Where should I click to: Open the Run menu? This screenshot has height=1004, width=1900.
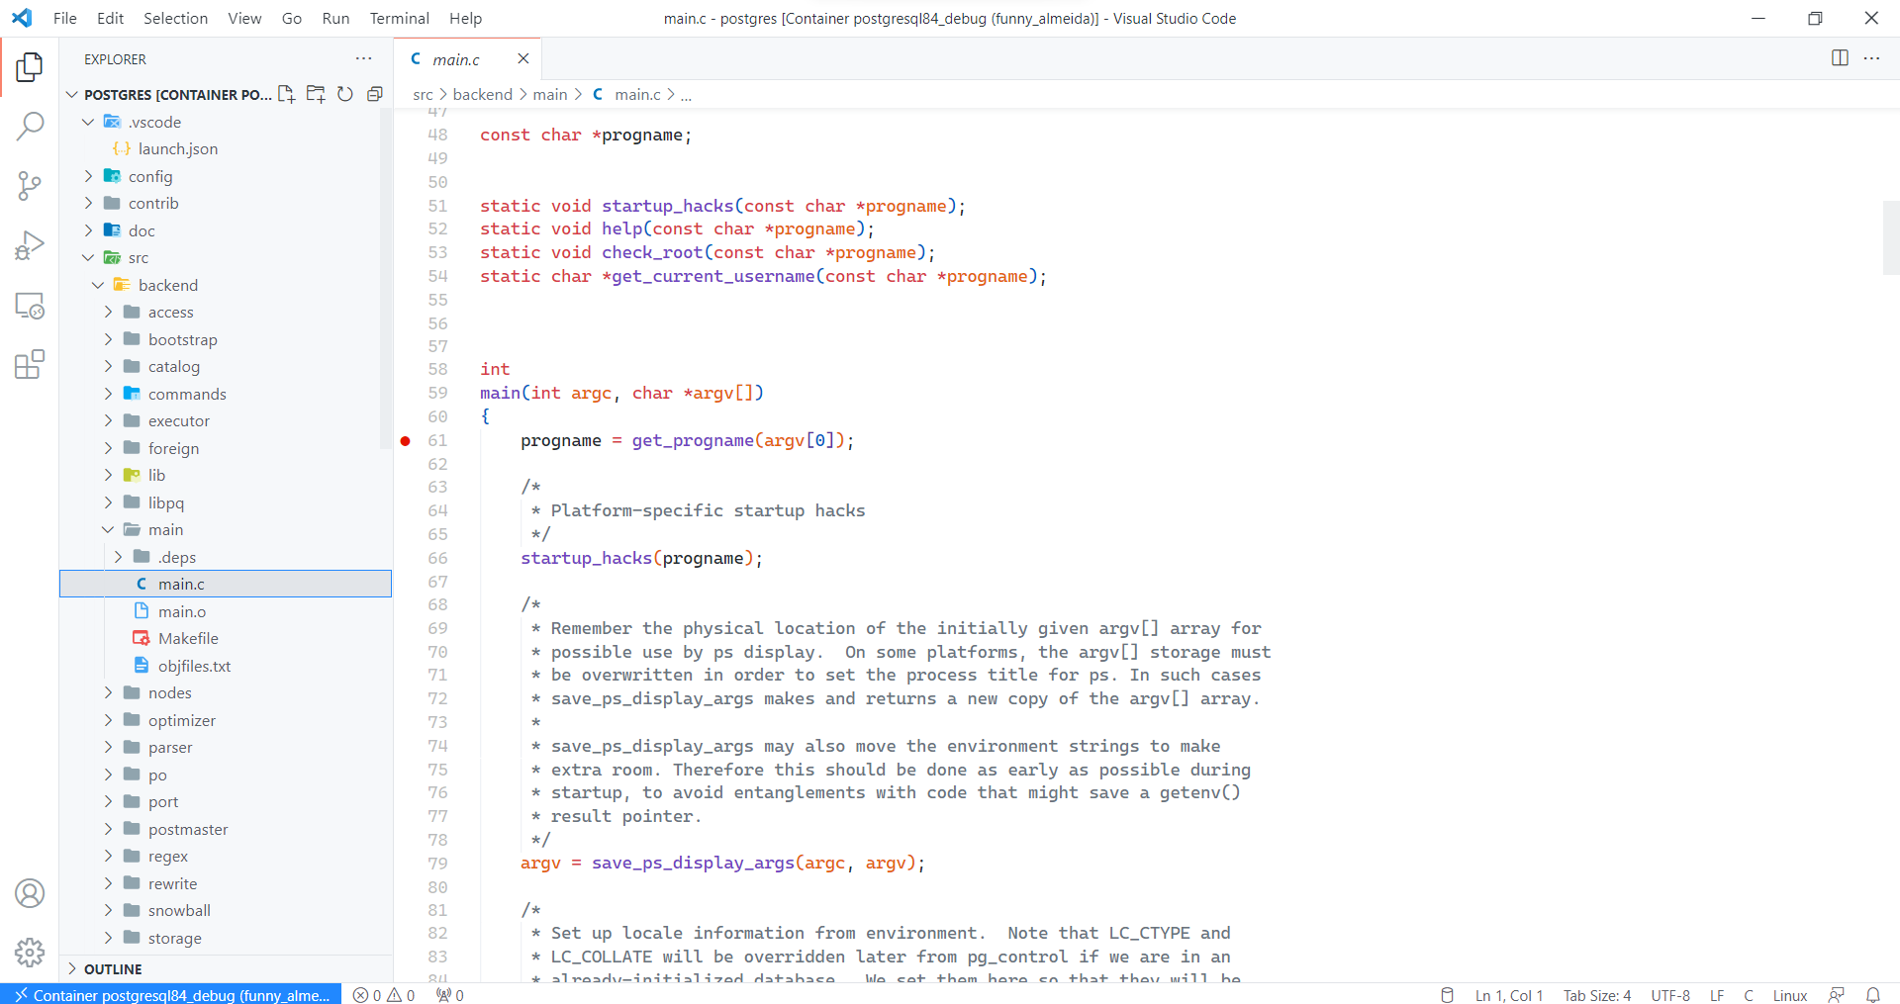tap(335, 18)
